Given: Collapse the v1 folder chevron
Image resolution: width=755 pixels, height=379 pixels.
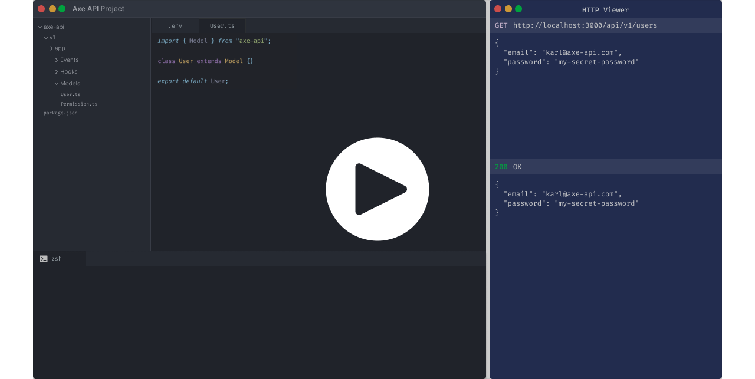Looking at the screenshot, I should point(46,38).
